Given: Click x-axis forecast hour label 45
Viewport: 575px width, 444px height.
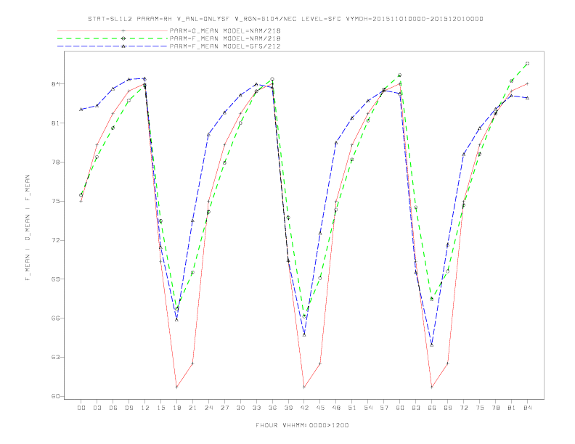Looking at the screenshot, I should pyautogui.click(x=320, y=408).
